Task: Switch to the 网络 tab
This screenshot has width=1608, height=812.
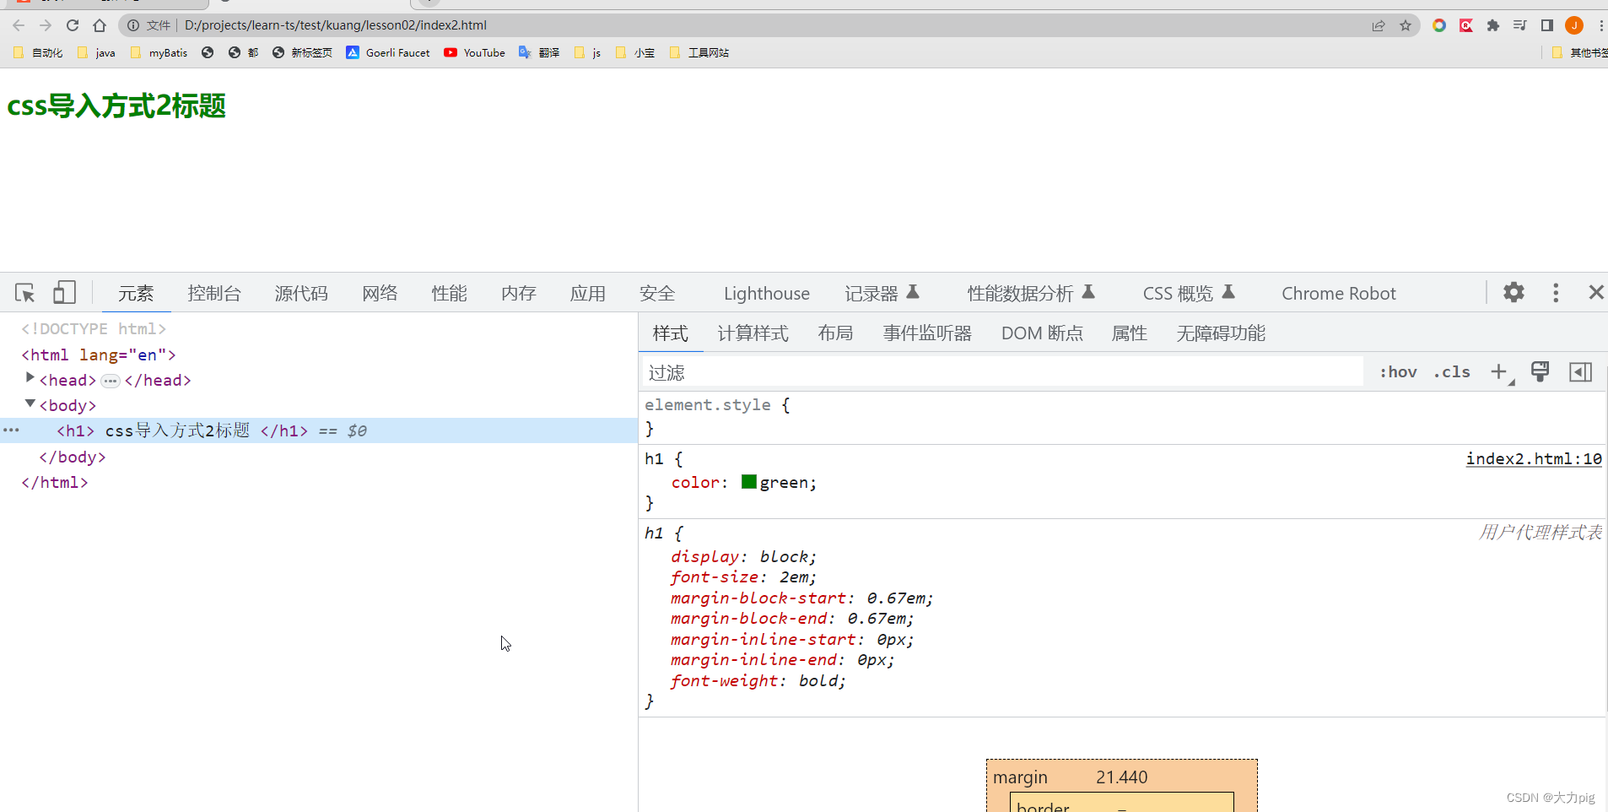Action: (380, 293)
